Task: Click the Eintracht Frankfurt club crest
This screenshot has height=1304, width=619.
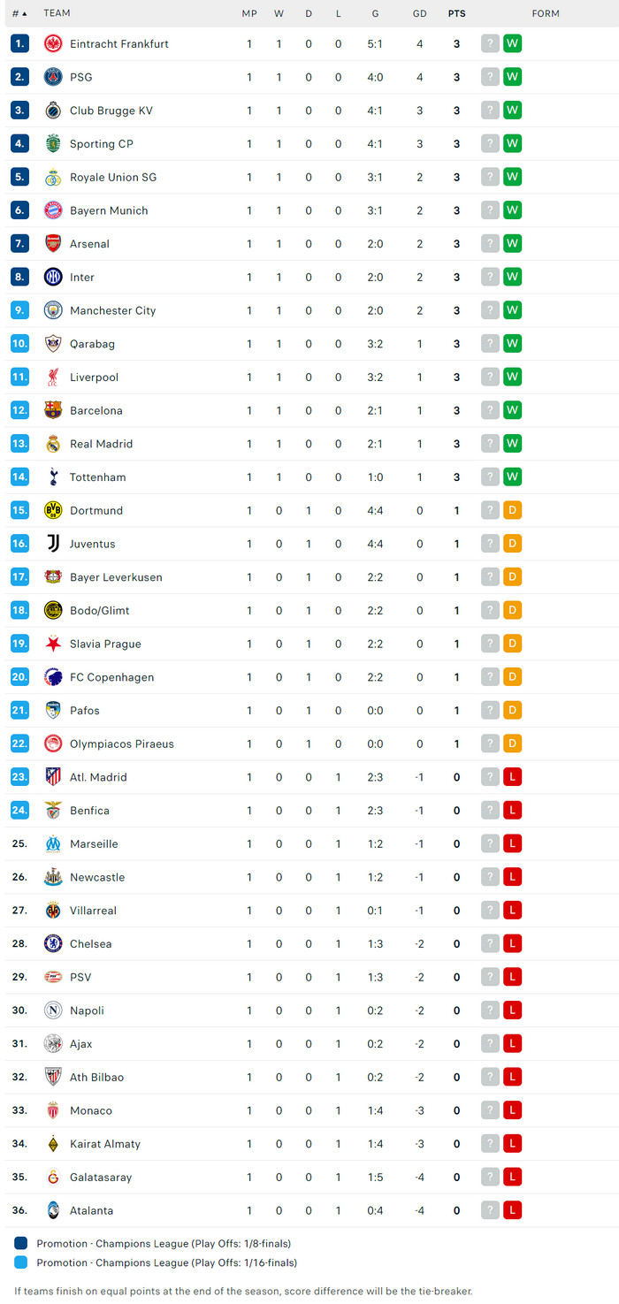Action: tap(53, 43)
